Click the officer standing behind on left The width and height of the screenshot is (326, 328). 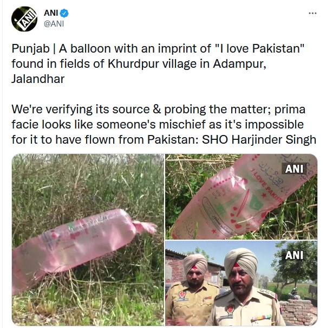click(193, 290)
